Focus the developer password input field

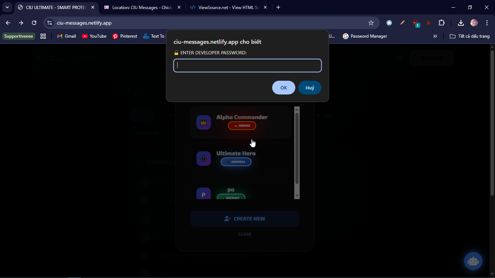click(247, 66)
